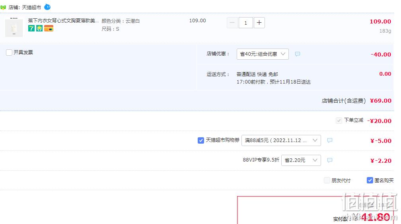401x224 pixels.
Task: Click the ¥-2.20 VIP discount amount
Action: 381,161
